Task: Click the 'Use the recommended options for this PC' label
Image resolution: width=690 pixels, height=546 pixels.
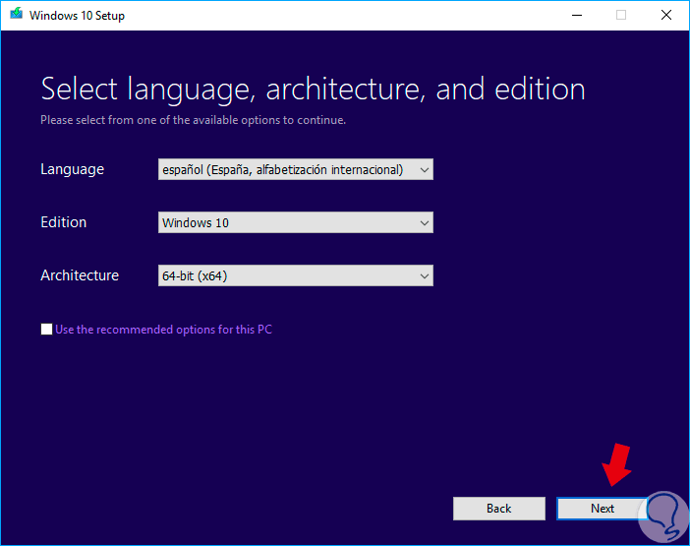Action: tap(164, 330)
